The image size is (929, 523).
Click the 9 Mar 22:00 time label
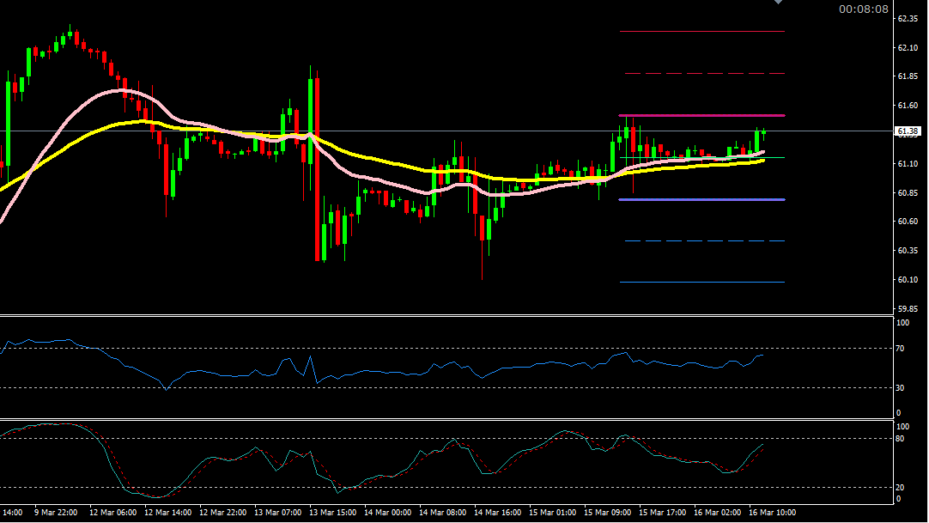56,513
